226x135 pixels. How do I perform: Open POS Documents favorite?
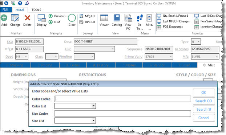[170, 27]
